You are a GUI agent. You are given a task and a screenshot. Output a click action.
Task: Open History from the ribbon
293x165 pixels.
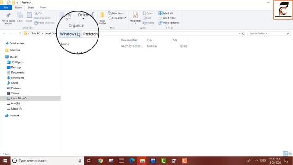click(x=148, y=23)
